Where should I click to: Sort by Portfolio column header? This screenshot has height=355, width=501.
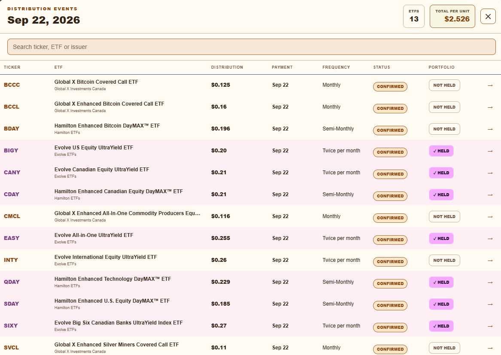click(441, 67)
